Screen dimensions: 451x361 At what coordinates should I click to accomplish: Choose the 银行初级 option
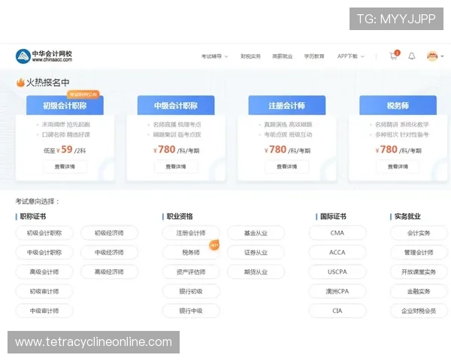tap(191, 291)
